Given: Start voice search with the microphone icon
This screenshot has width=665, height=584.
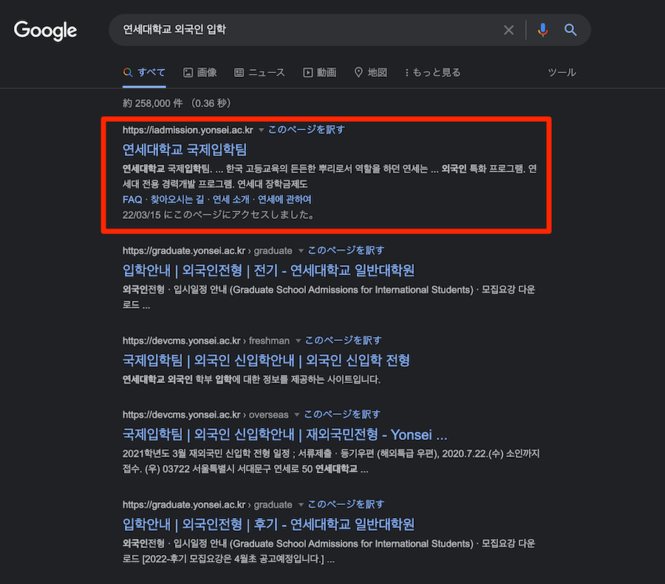Looking at the screenshot, I should coord(542,30).
